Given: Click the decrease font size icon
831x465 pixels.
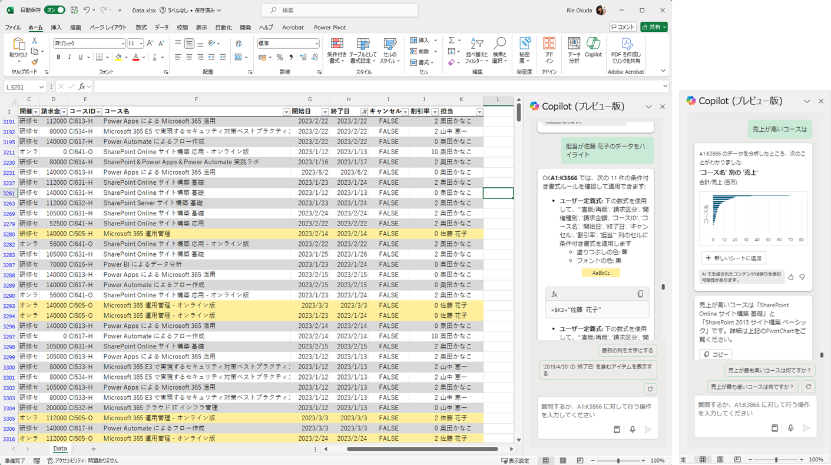Looking at the screenshot, I should click(x=161, y=44).
